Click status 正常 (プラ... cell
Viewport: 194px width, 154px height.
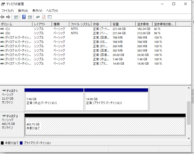tap(100, 64)
